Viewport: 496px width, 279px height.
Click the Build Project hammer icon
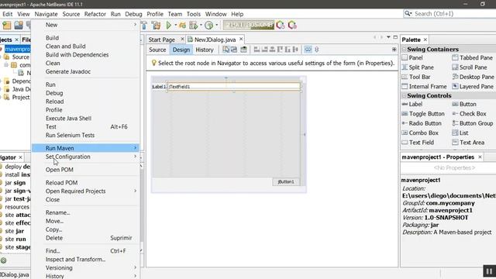144,25
